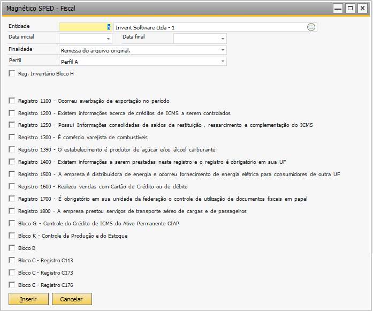Toggle Registro 1800 transporte aéreo checkbox
Viewport: 373px width, 311px height.
[x=12, y=211]
